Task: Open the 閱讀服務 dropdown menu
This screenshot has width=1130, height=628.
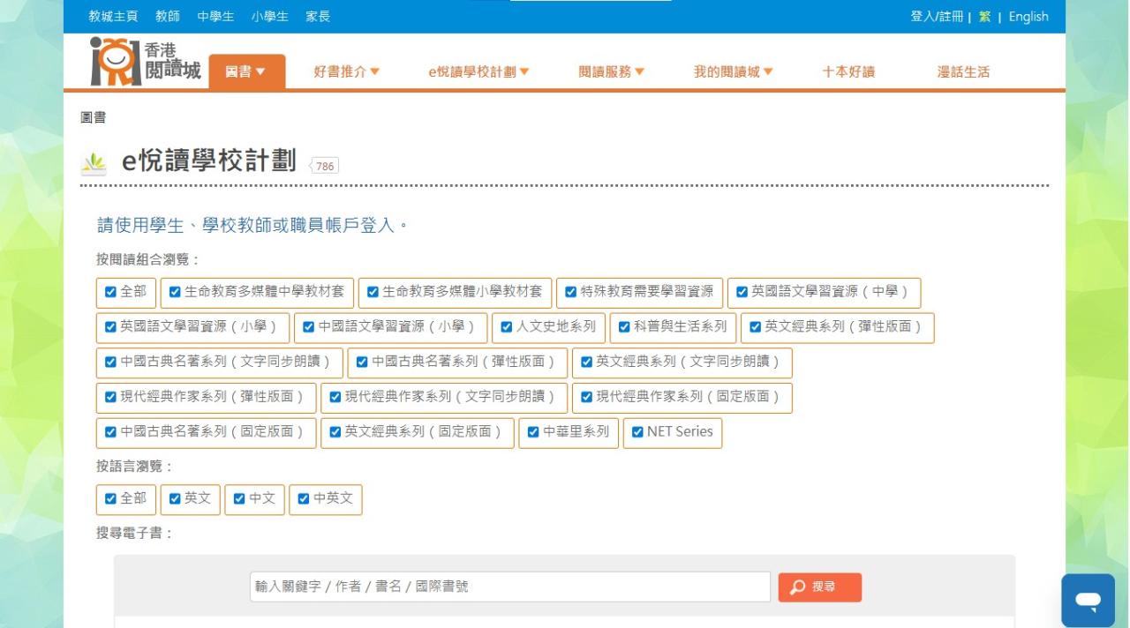Action: pyautogui.click(x=612, y=72)
